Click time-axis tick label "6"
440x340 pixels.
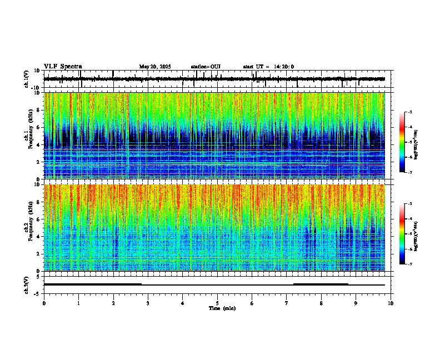pos(252,303)
